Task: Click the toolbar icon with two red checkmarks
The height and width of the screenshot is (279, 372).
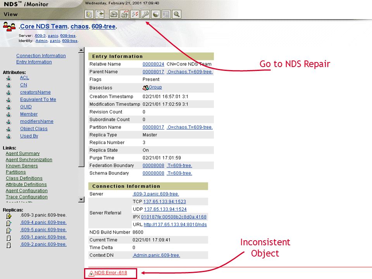Action: (124, 14)
